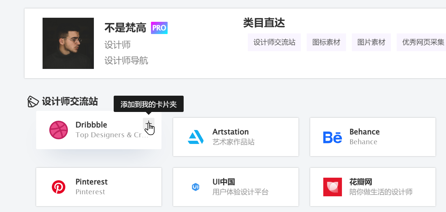Viewport: 446px width, 212px height.
Task: Open the Dribbble title link
Action: point(91,125)
